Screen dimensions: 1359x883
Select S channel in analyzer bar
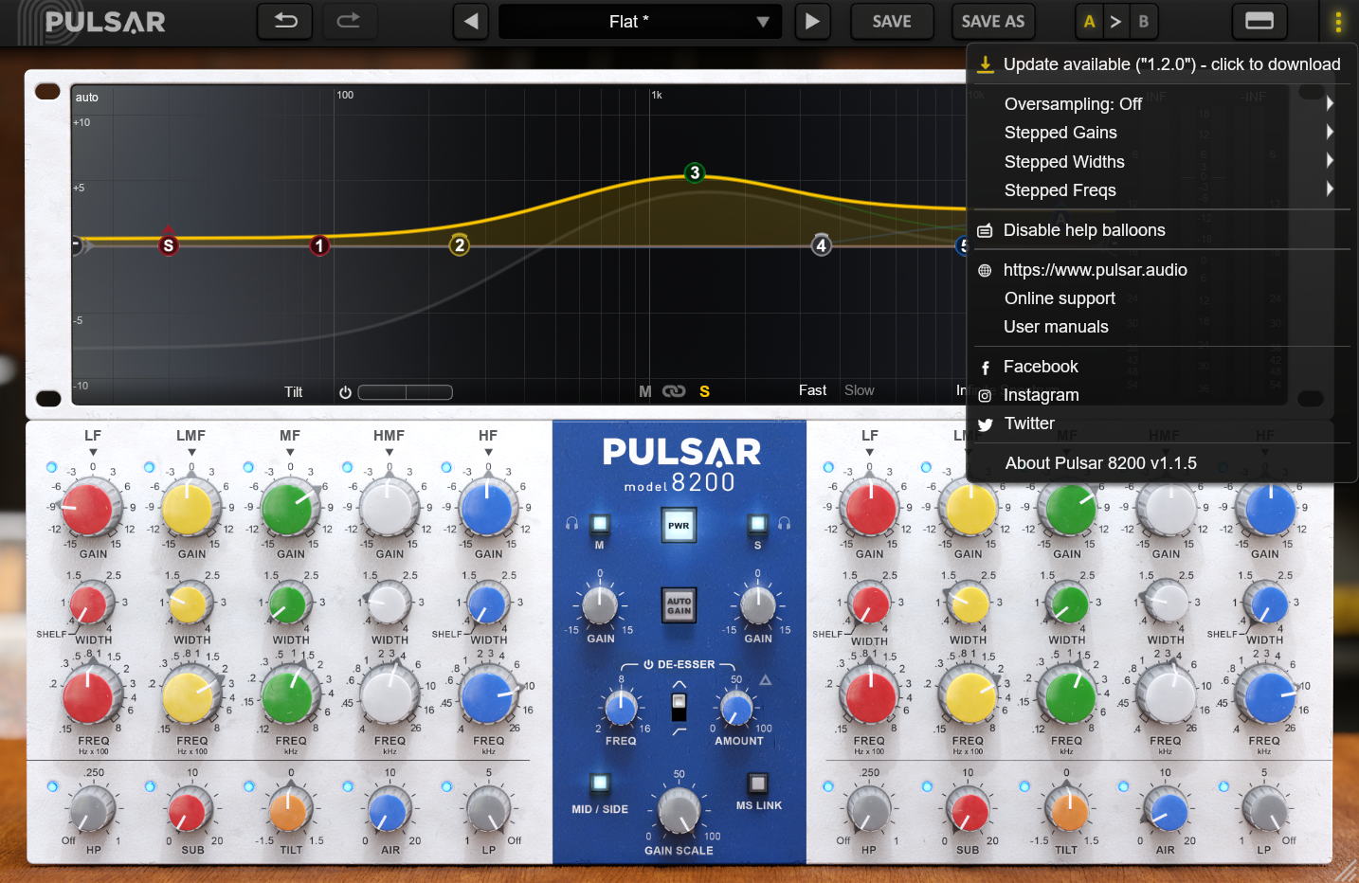point(704,391)
